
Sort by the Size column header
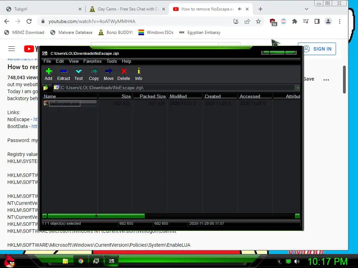pos(115,96)
